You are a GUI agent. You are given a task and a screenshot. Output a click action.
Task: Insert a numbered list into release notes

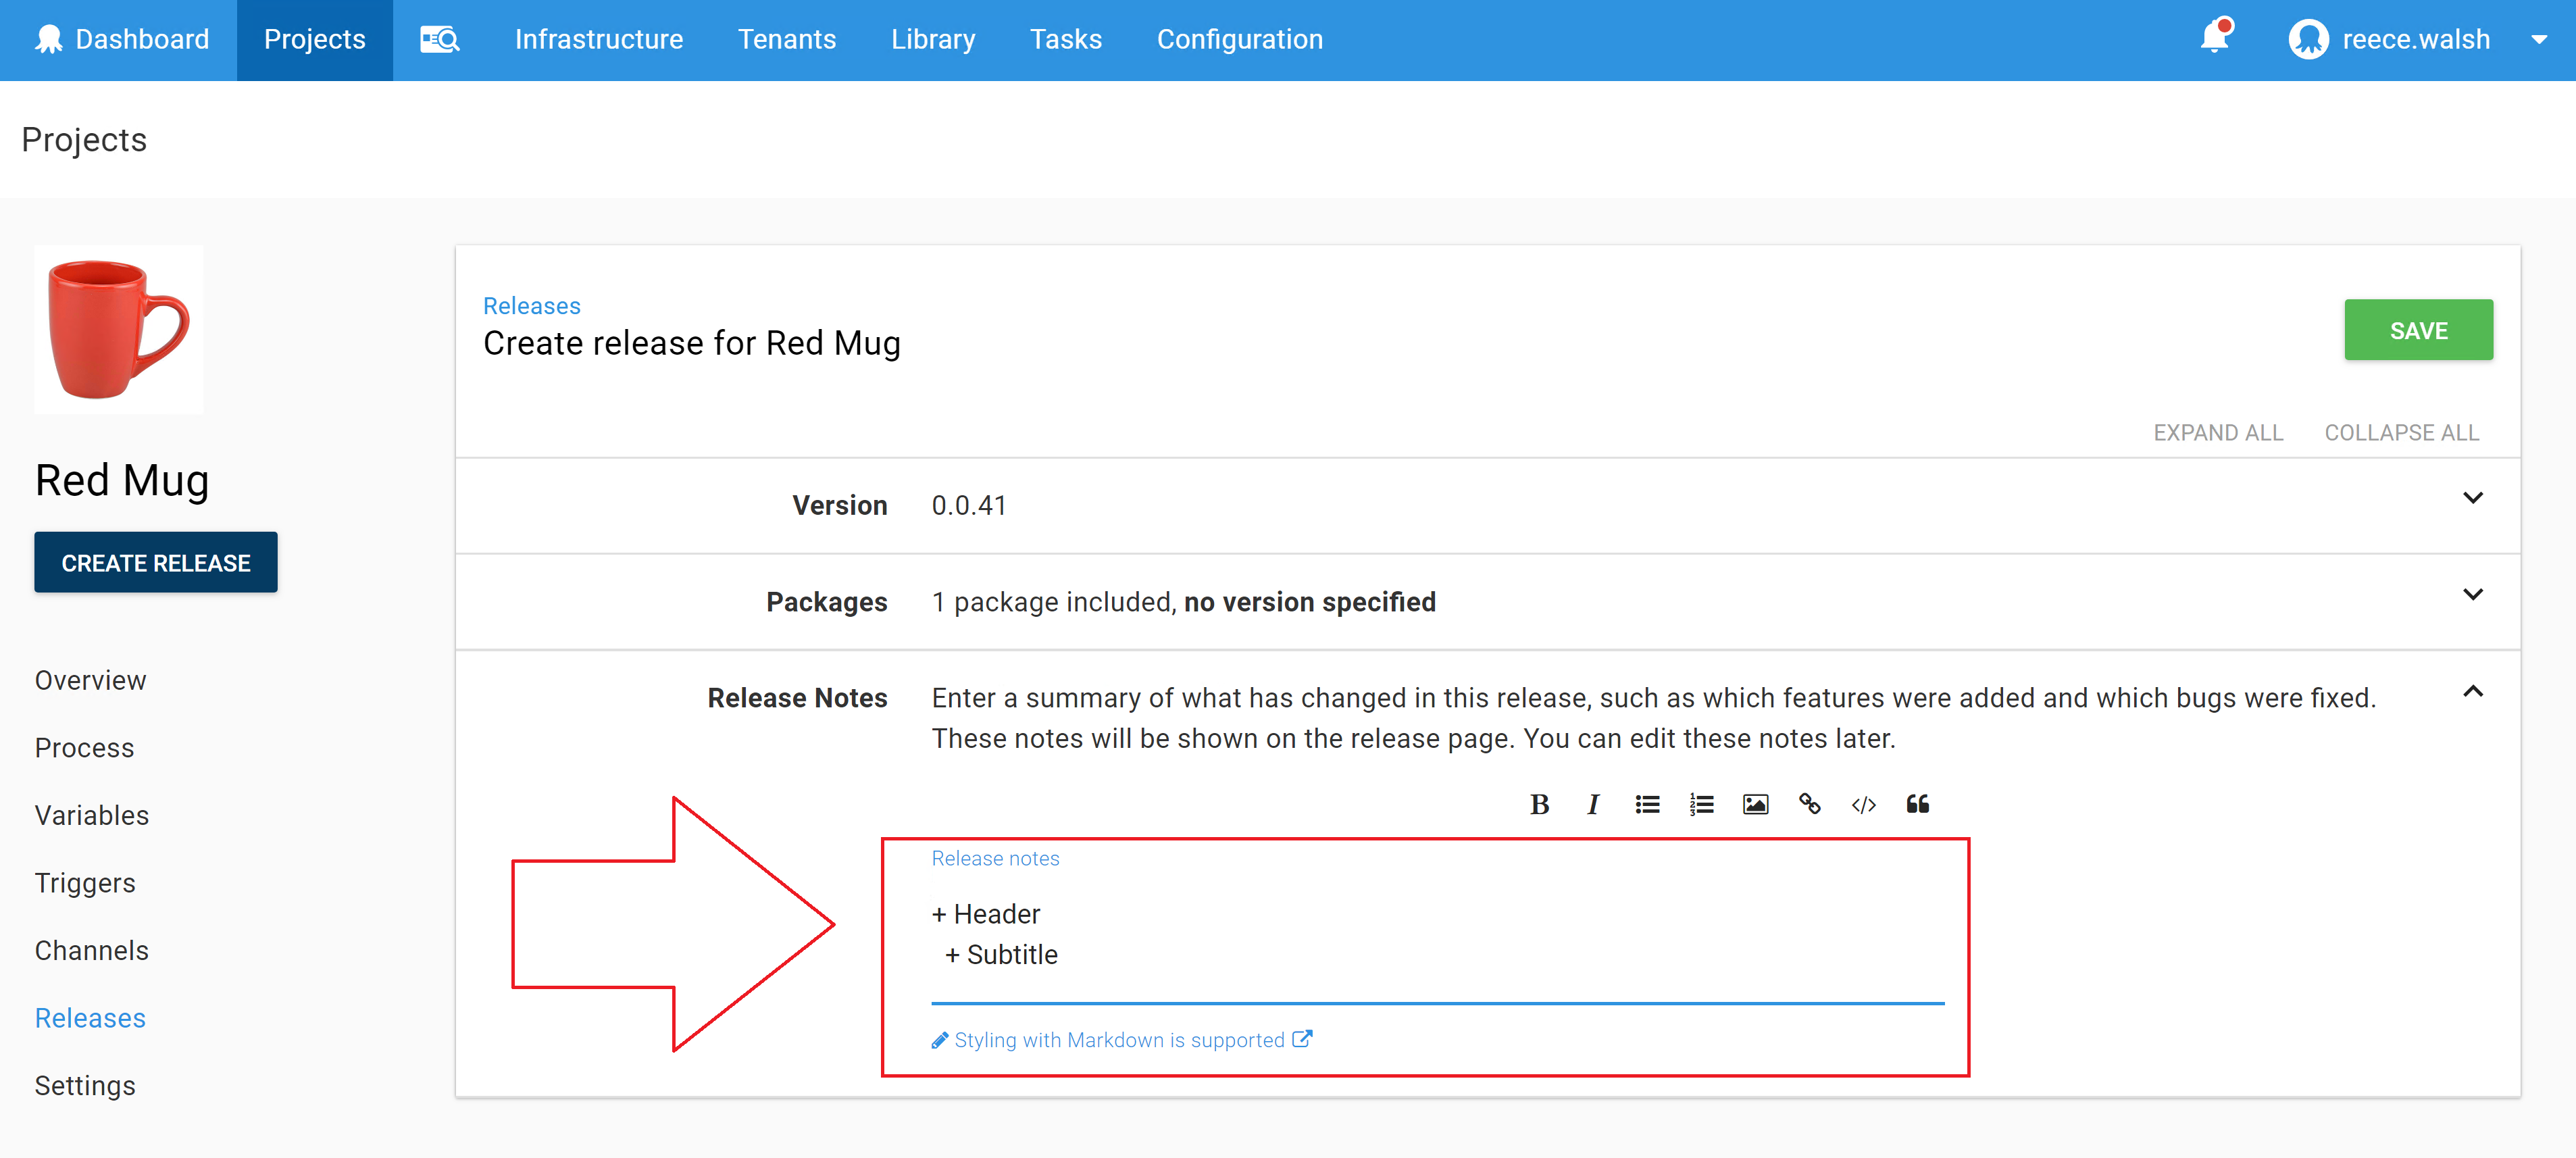pos(1701,804)
